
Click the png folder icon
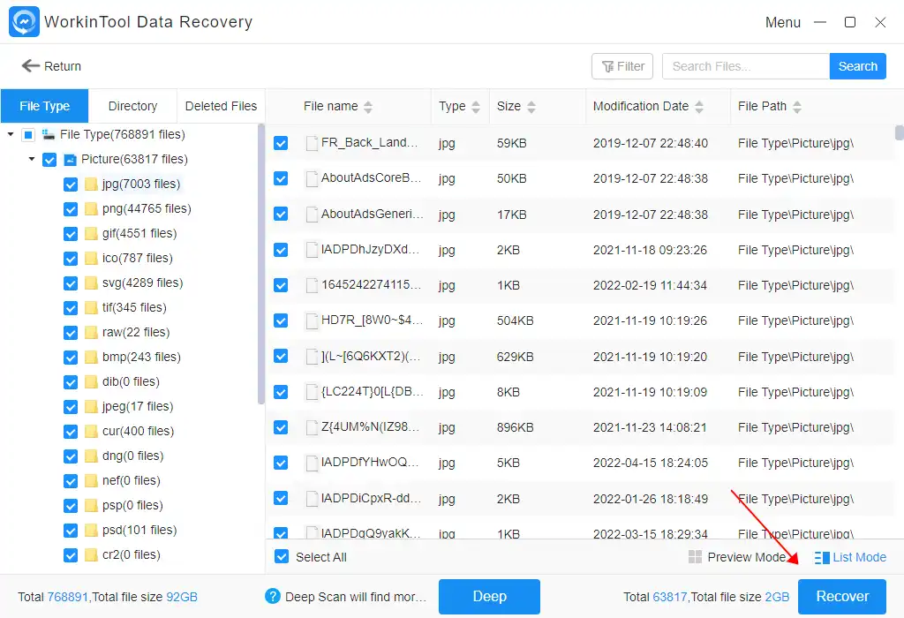[x=91, y=208]
